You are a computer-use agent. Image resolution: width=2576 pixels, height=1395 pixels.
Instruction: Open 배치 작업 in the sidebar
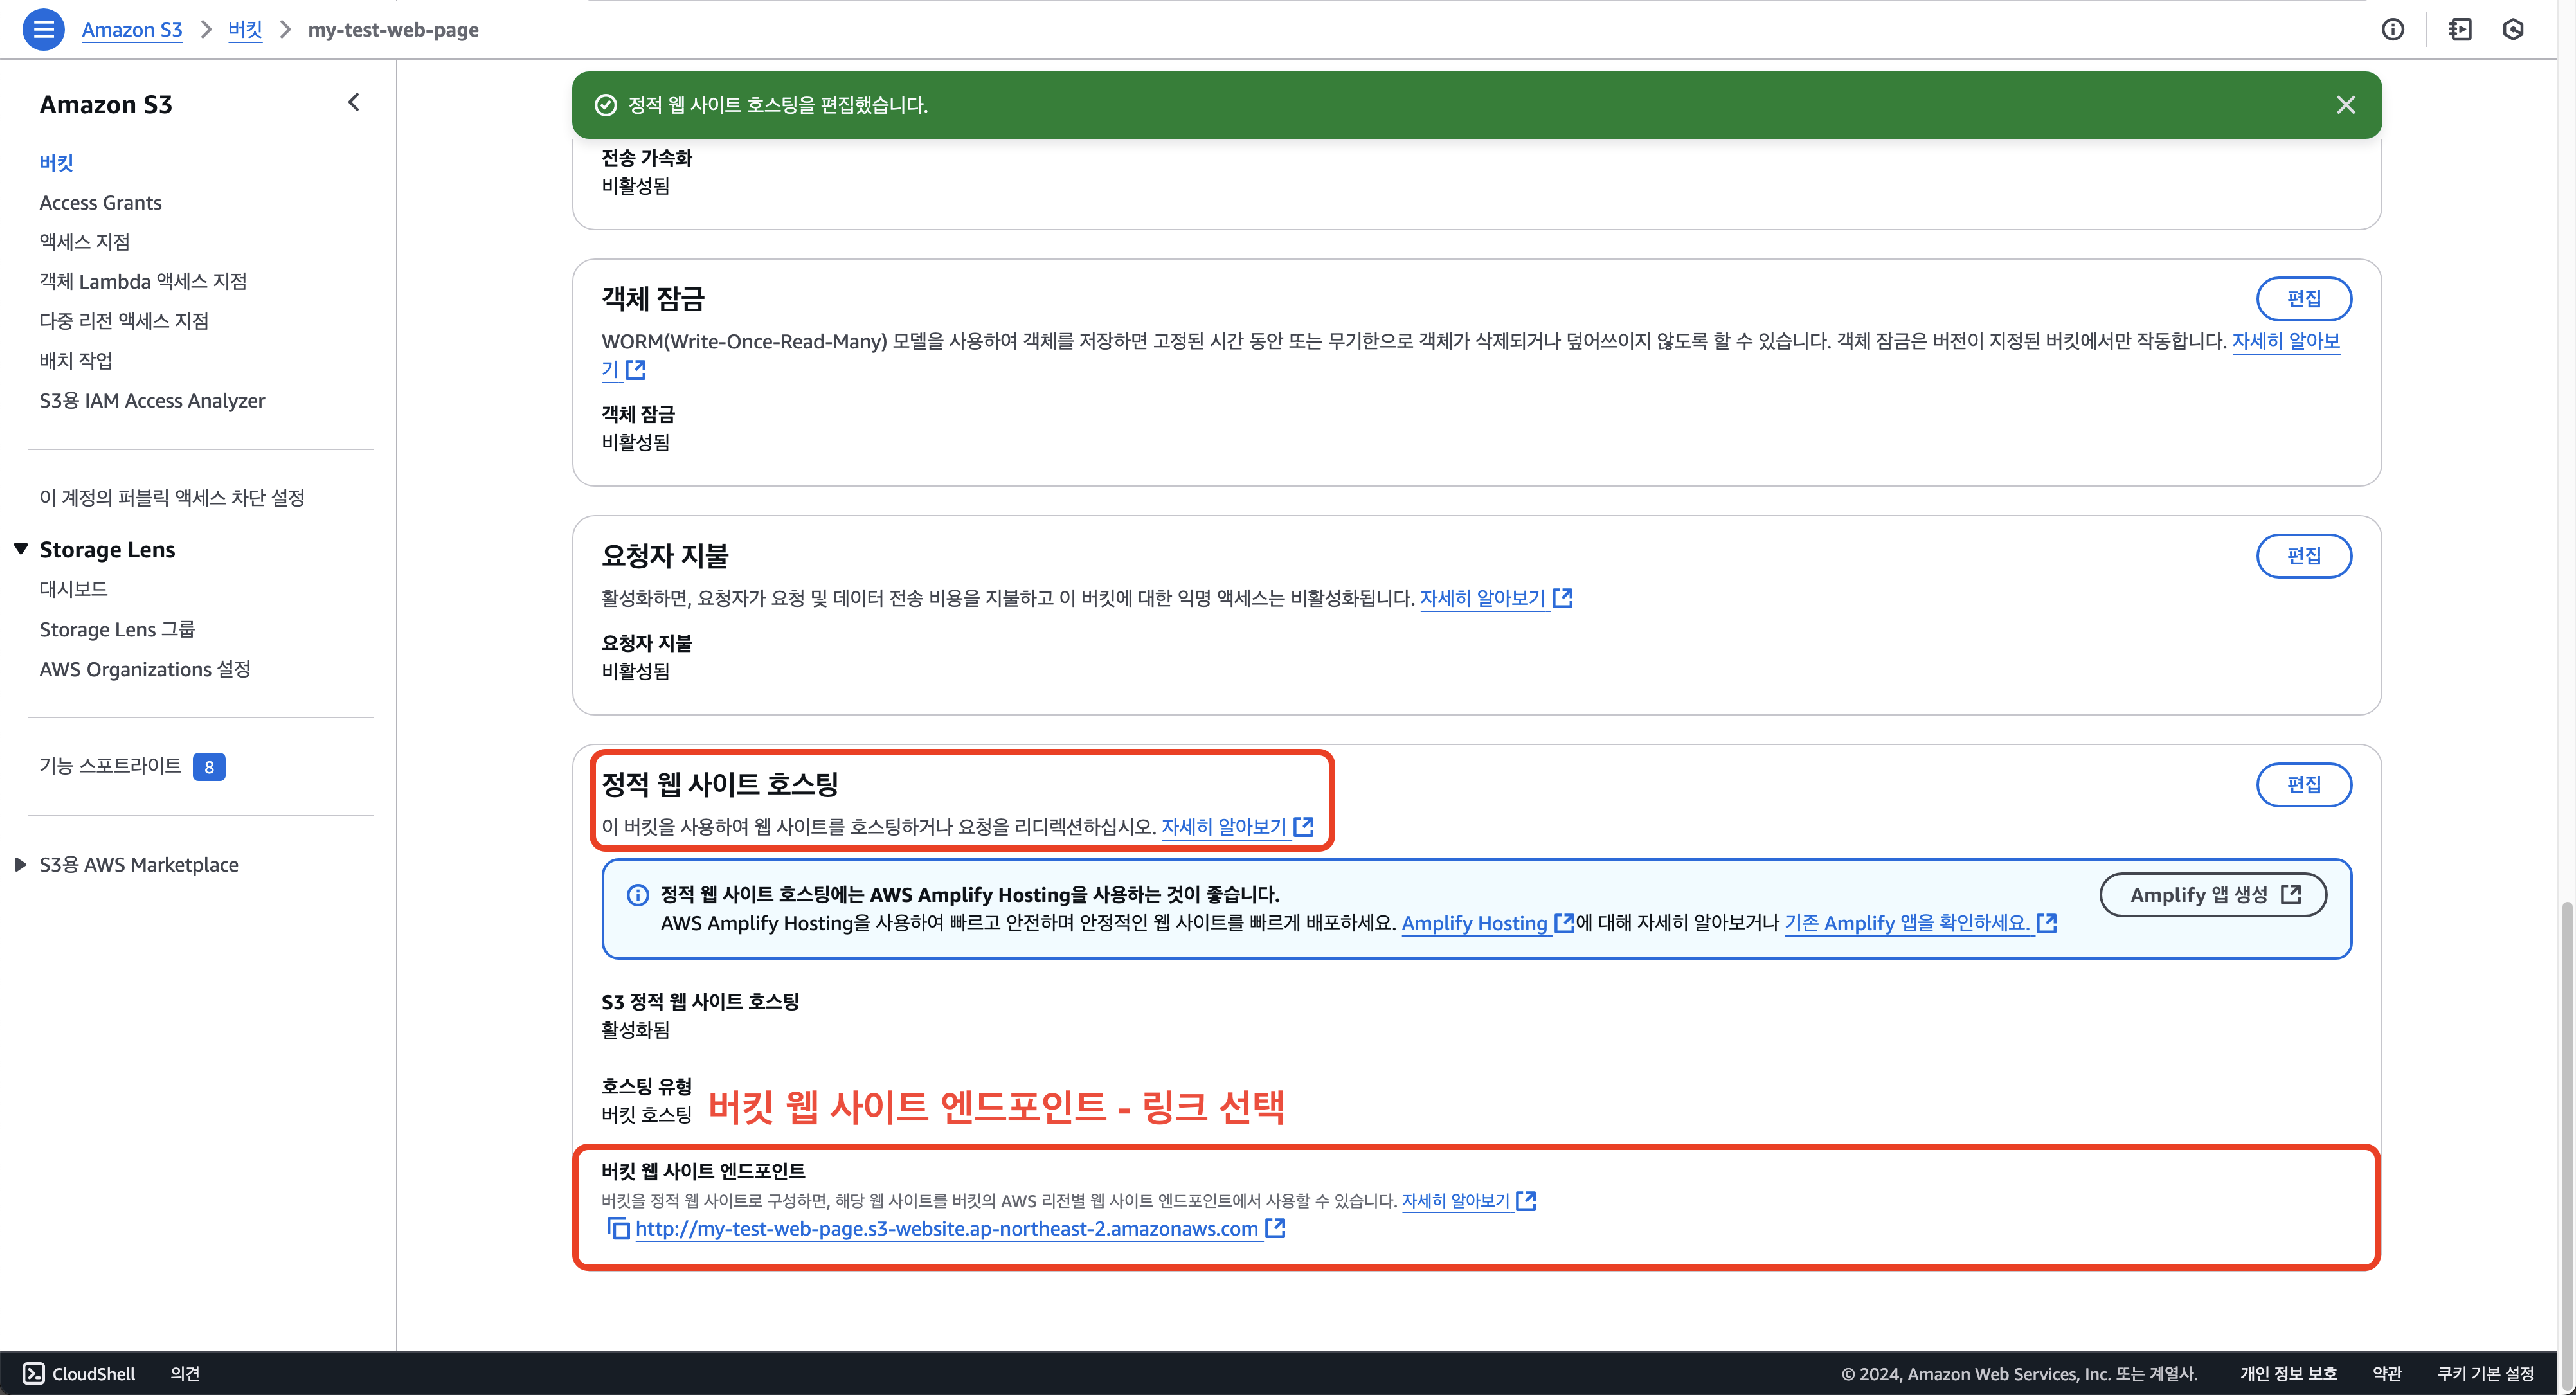76,360
